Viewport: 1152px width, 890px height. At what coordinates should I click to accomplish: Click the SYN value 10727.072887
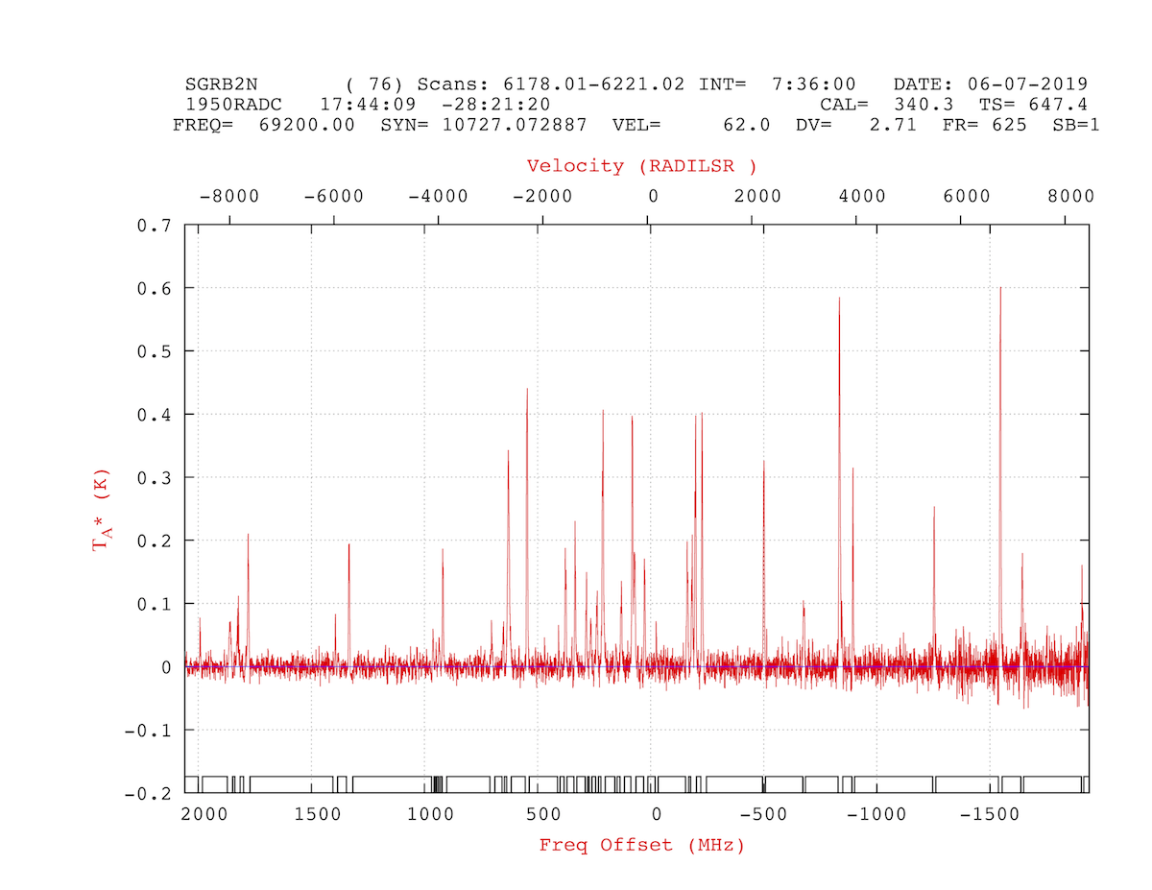[x=514, y=125]
